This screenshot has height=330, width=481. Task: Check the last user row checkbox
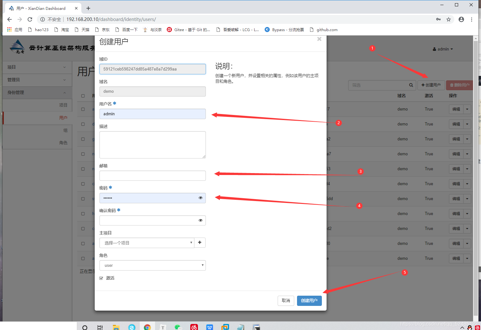83,259
